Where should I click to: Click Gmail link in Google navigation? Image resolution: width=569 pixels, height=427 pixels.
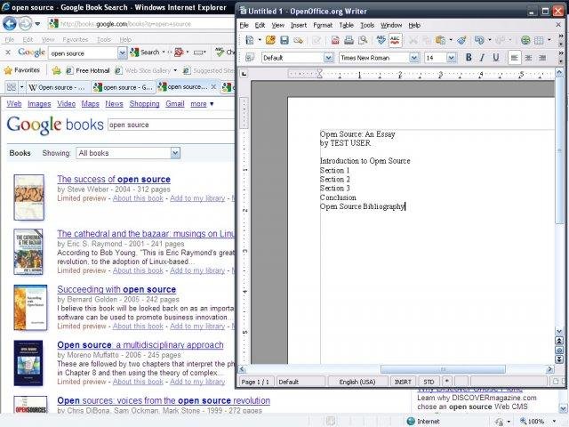point(175,104)
